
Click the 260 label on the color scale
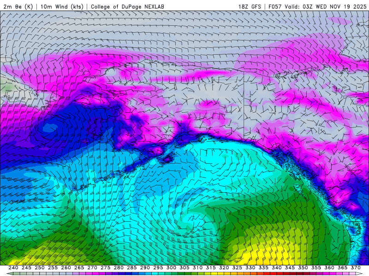[66, 268]
